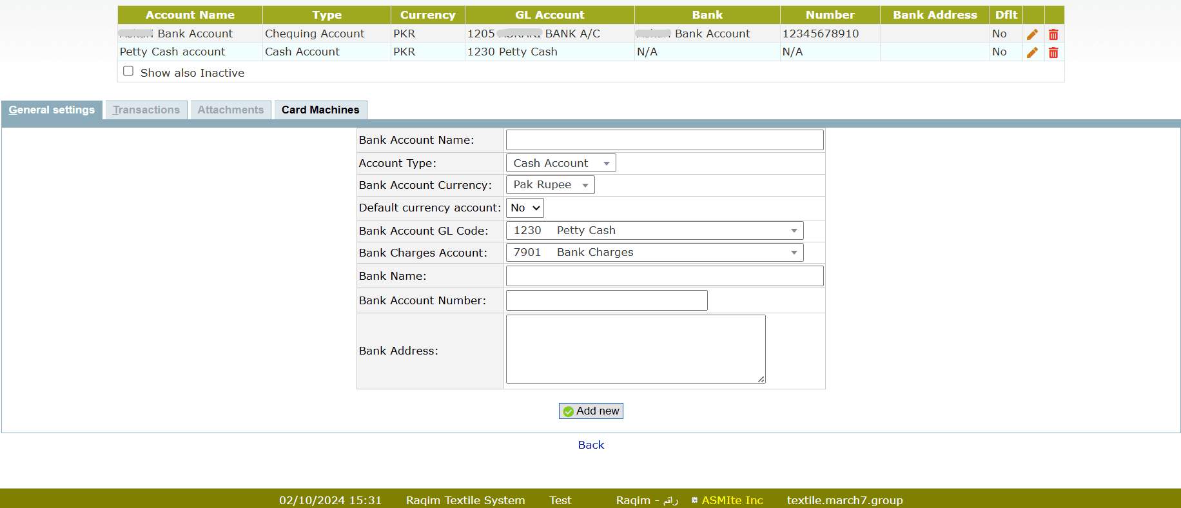Open Bank Charges Account dropdown
Screen dimensions: 1181x508
[x=654, y=253]
